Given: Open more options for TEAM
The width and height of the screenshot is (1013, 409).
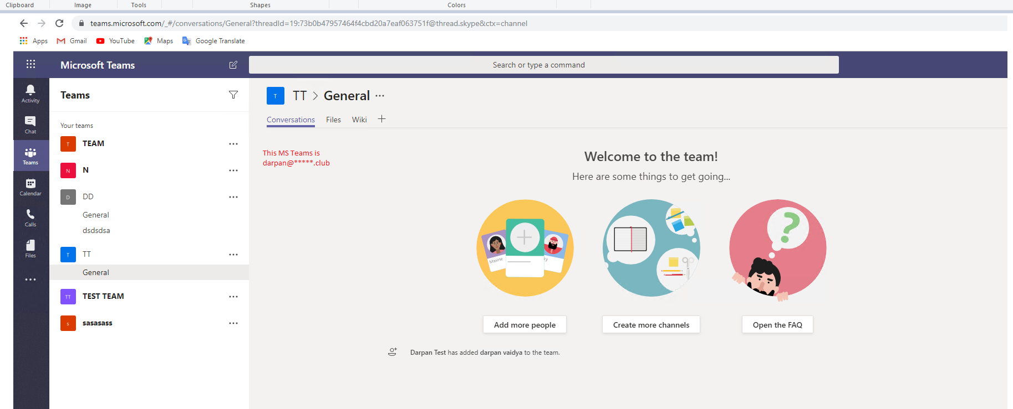Looking at the screenshot, I should pos(233,144).
